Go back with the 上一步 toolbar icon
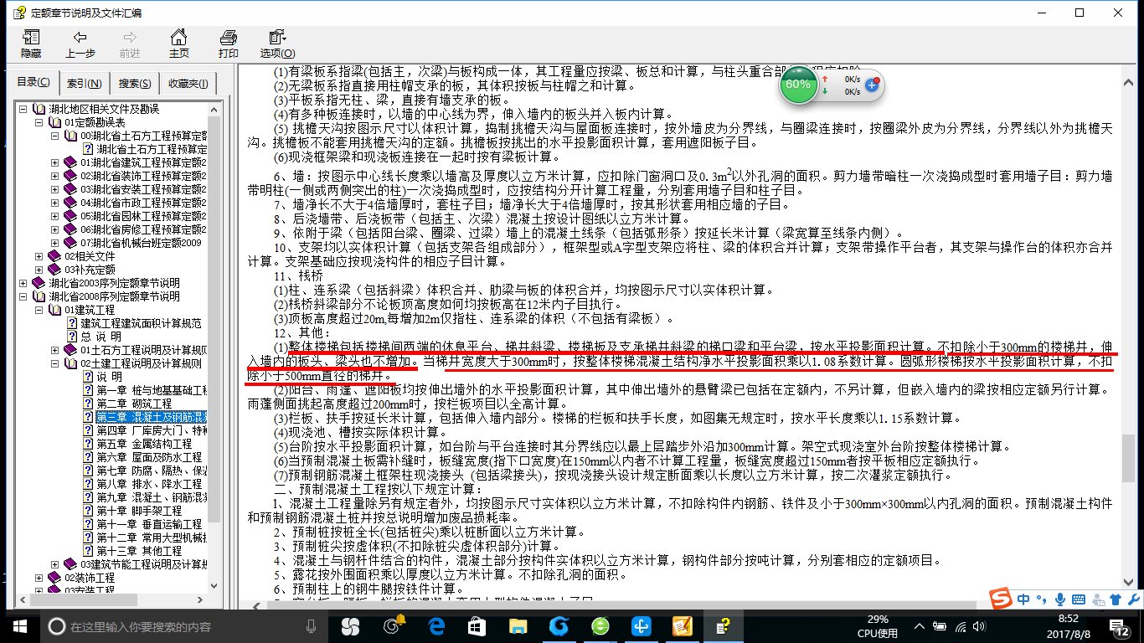This screenshot has width=1144, height=643. [x=80, y=44]
